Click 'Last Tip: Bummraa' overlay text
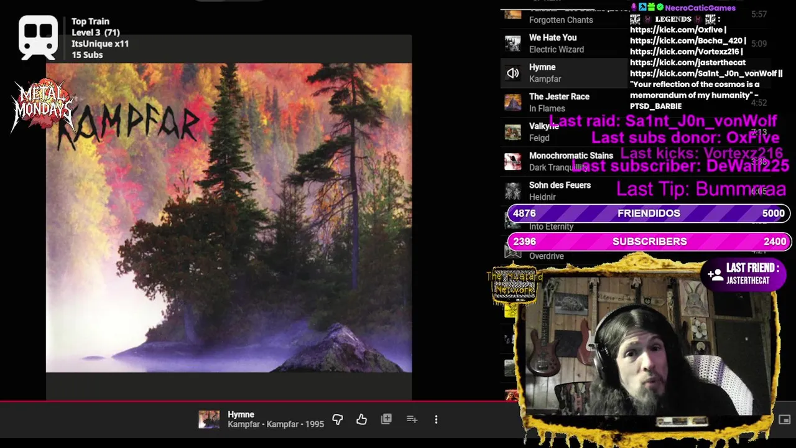The image size is (796, 448). [x=701, y=189]
